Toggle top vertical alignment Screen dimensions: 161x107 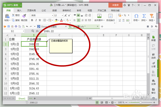pos(75,15)
